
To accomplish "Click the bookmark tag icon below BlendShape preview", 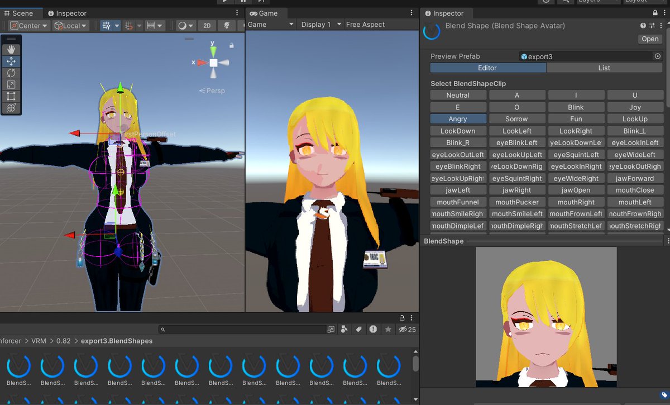I will click(664, 395).
